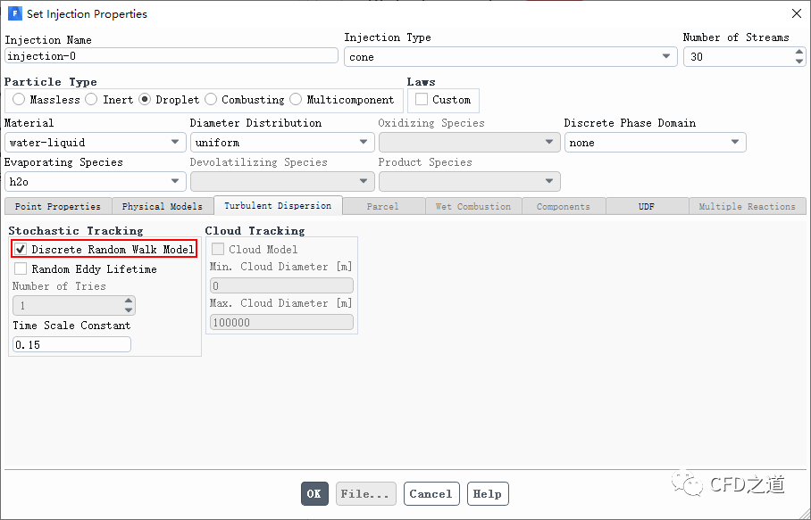Viewport: 811px width, 520px height.
Task: Choose the Combusting particle type
Action: pos(211,99)
